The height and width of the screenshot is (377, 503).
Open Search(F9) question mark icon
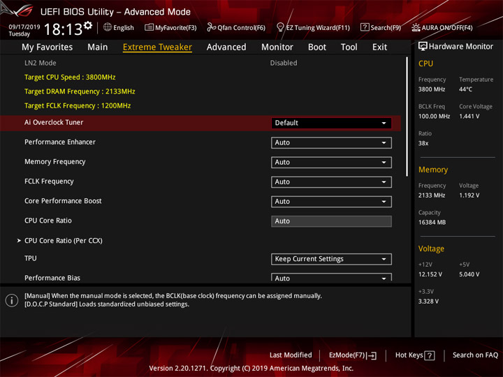(365, 27)
